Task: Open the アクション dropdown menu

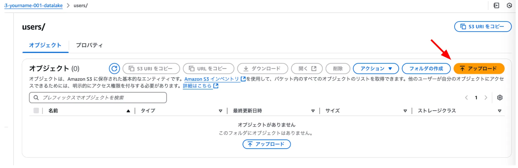Action: (376, 69)
